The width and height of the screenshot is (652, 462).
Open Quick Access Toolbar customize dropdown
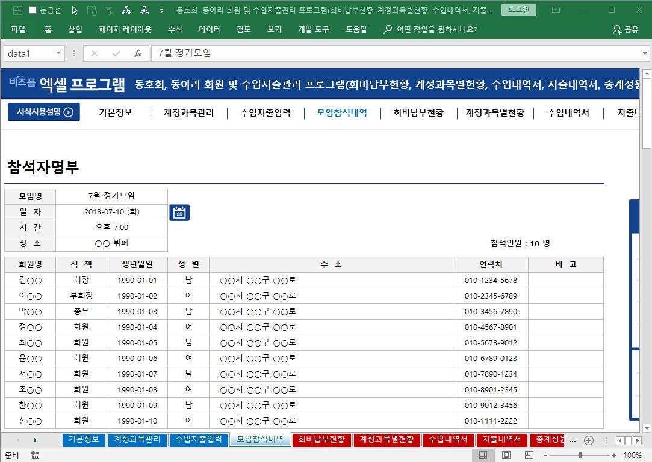[x=161, y=11]
